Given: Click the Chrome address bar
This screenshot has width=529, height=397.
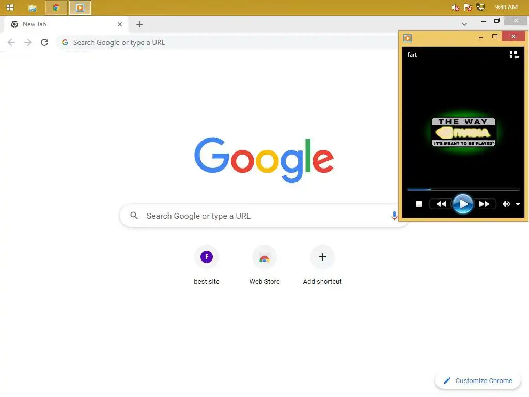Looking at the screenshot, I should (228, 42).
